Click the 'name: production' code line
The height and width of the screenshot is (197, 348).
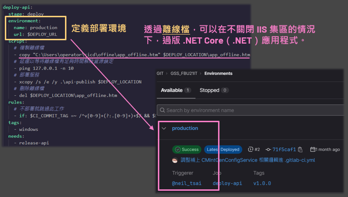(36, 28)
